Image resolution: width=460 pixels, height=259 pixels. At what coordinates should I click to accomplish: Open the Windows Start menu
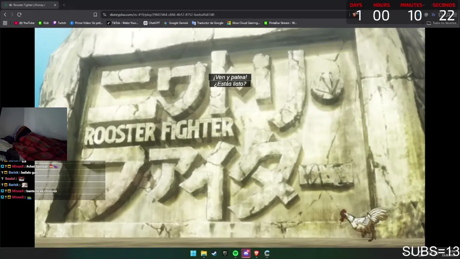click(193, 253)
